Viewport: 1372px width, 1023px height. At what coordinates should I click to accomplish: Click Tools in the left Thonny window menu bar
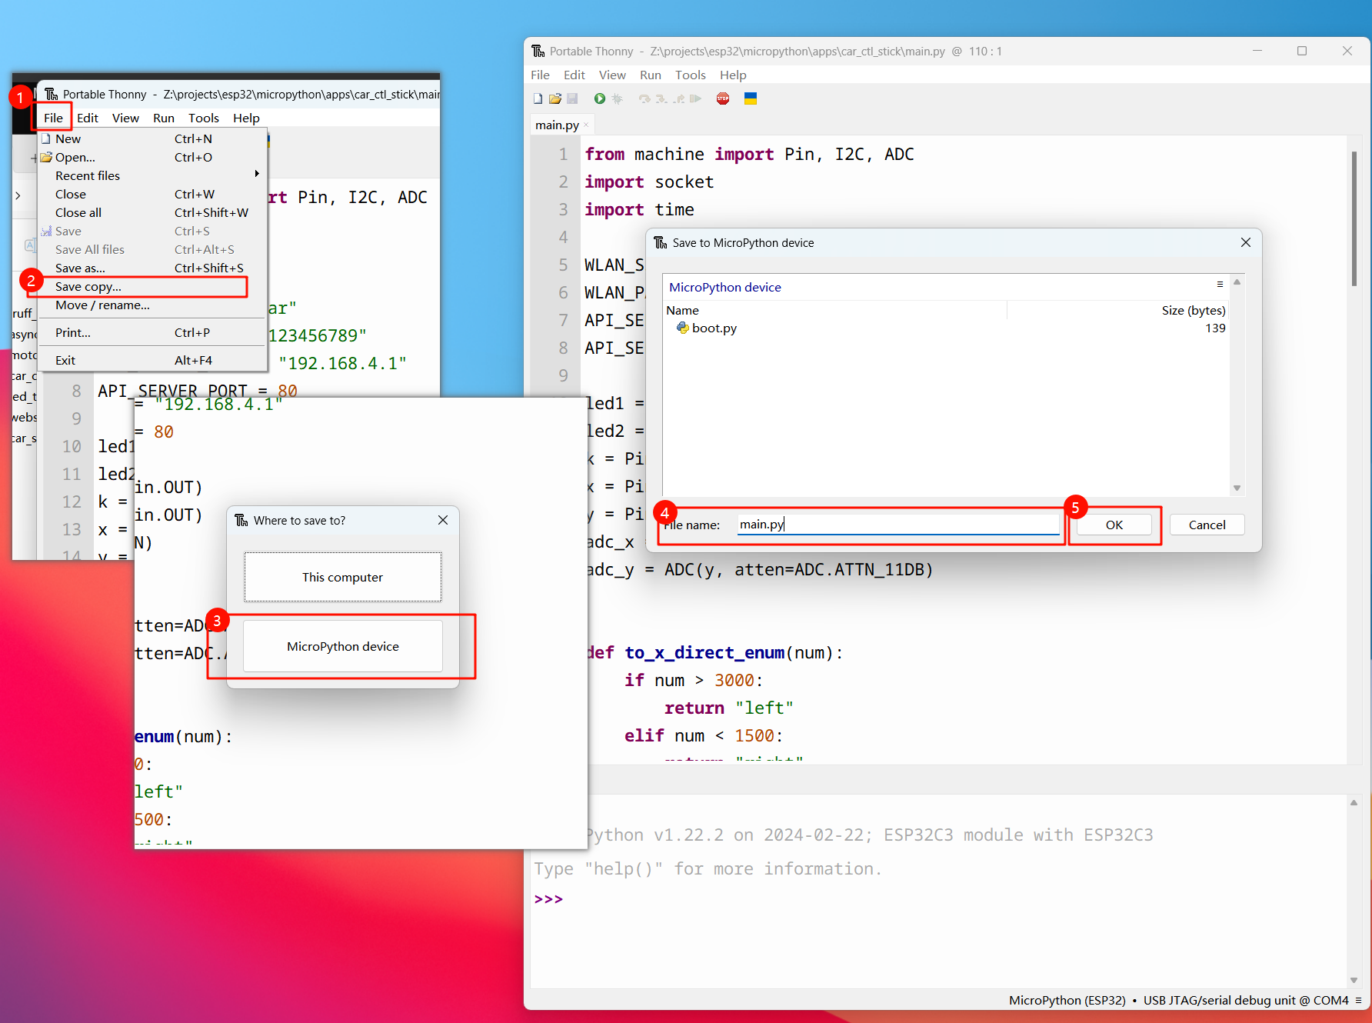204,118
